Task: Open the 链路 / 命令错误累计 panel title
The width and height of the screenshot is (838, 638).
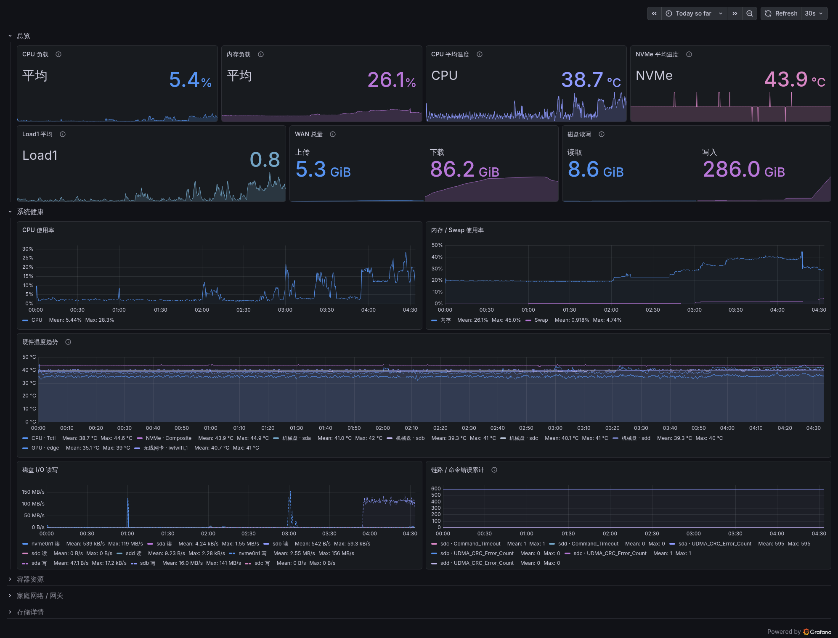Action: [458, 470]
